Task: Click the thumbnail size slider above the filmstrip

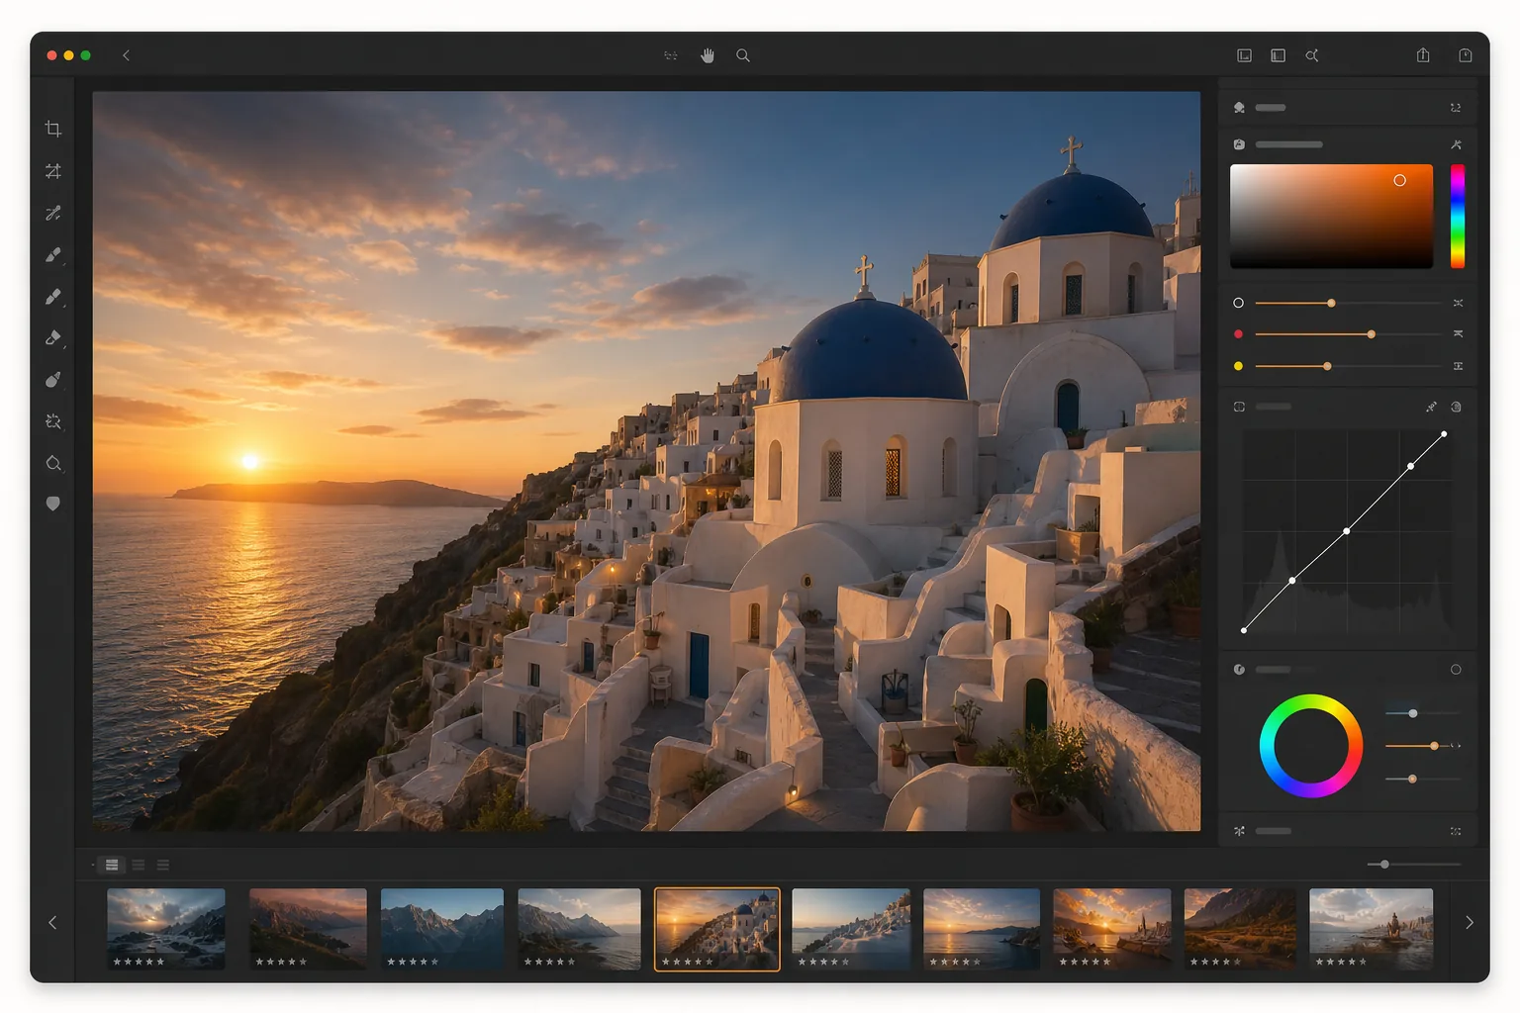Action: (1413, 865)
